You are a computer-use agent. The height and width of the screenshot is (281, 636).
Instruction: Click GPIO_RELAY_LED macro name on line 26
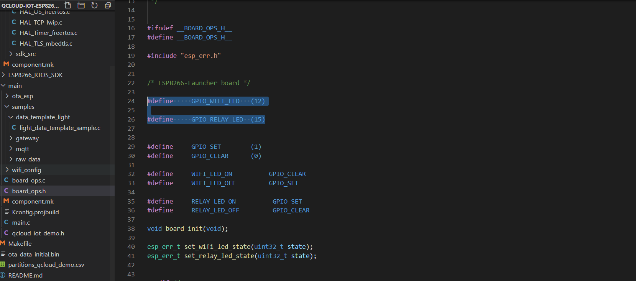tap(217, 119)
